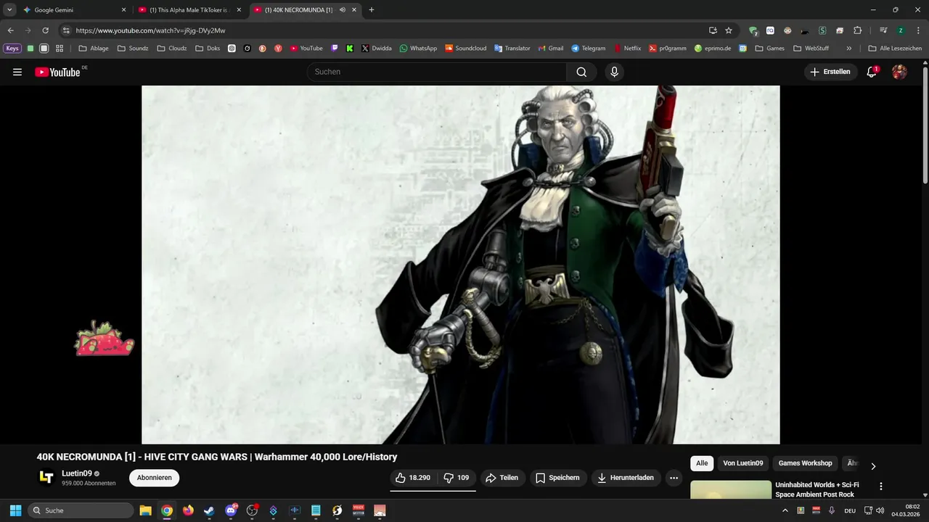Image resolution: width=929 pixels, height=522 pixels.
Task: Expand the Games bookmarks folder
Action: click(769, 49)
